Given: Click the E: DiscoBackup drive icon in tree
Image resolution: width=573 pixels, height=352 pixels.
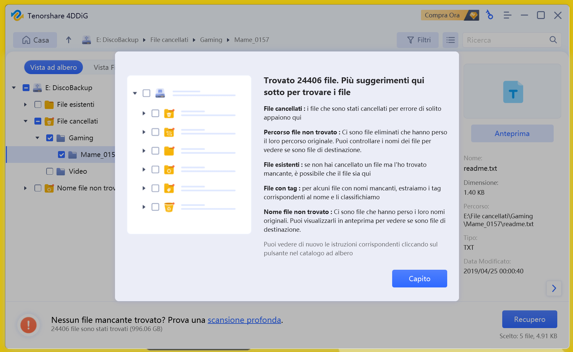Looking at the screenshot, I should tap(37, 88).
